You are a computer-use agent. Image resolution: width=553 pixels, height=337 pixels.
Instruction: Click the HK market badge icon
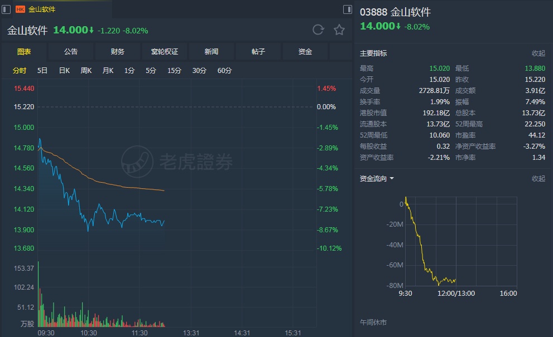click(20, 9)
